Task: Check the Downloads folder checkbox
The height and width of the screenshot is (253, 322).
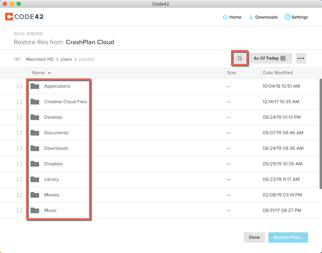Action: [19, 148]
